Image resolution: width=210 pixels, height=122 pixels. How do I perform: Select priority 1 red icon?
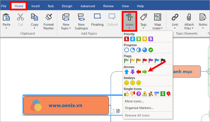[126, 39]
